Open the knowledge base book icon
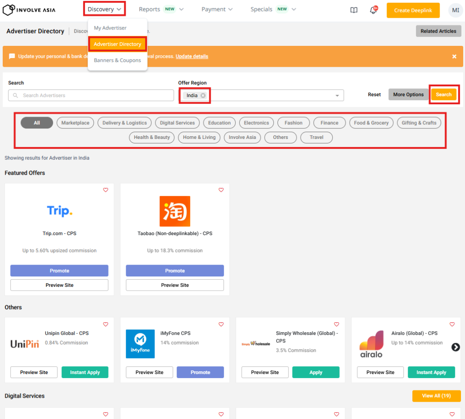This screenshot has width=465, height=419. pos(354,10)
